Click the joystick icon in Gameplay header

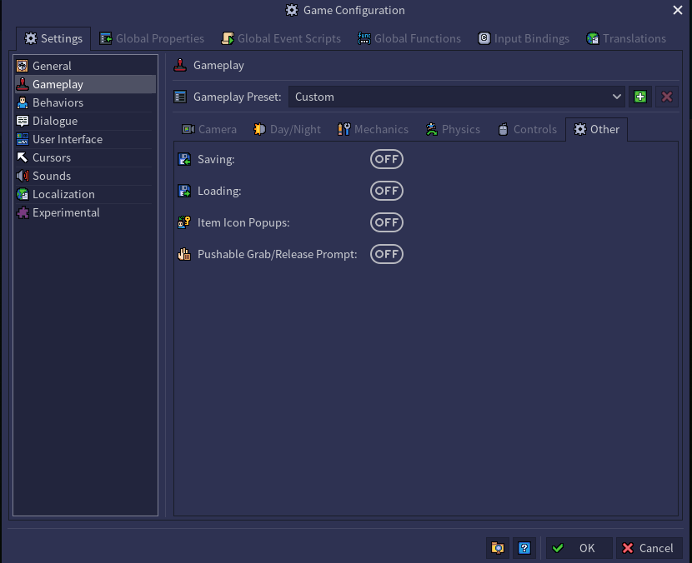180,65
